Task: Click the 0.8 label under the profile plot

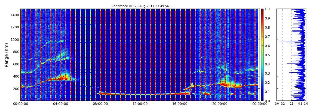Action: point(300,104)
